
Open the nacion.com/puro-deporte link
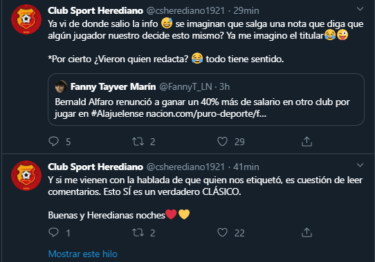point(206,114)
